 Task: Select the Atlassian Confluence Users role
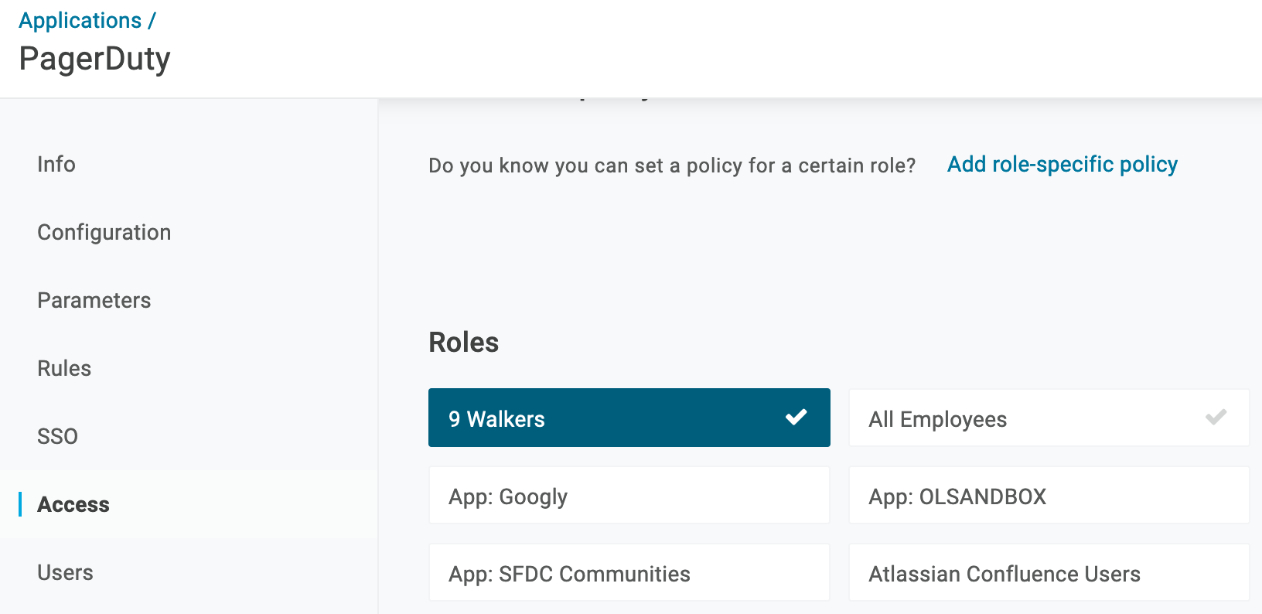click(1049, 572)
